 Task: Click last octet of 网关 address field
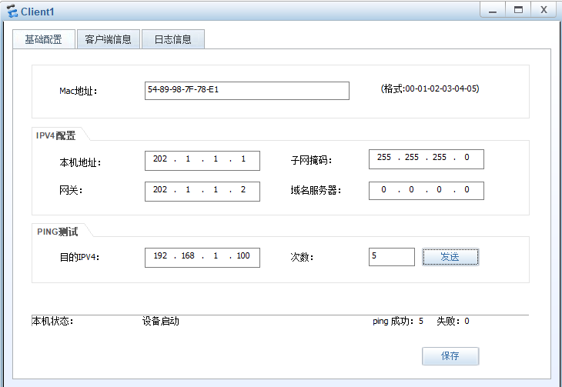click(x=243, y=189)
